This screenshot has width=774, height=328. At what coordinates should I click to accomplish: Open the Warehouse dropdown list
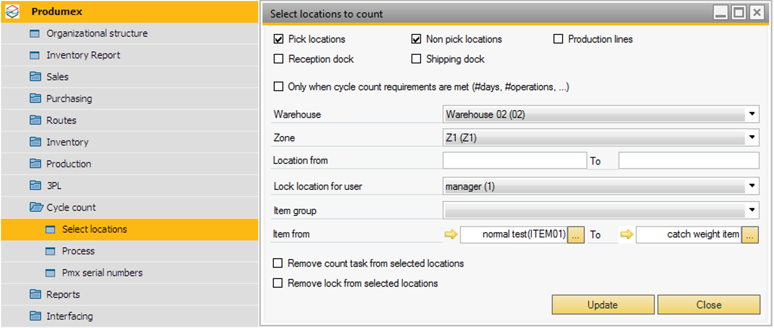752,114
